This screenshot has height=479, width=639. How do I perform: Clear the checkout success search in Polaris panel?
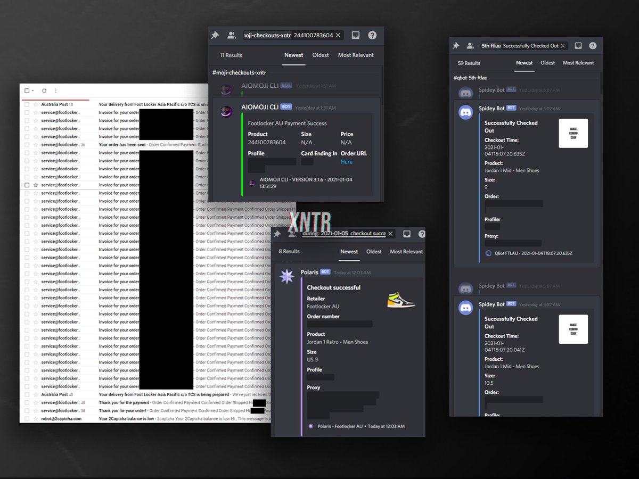tap(390, 234)
